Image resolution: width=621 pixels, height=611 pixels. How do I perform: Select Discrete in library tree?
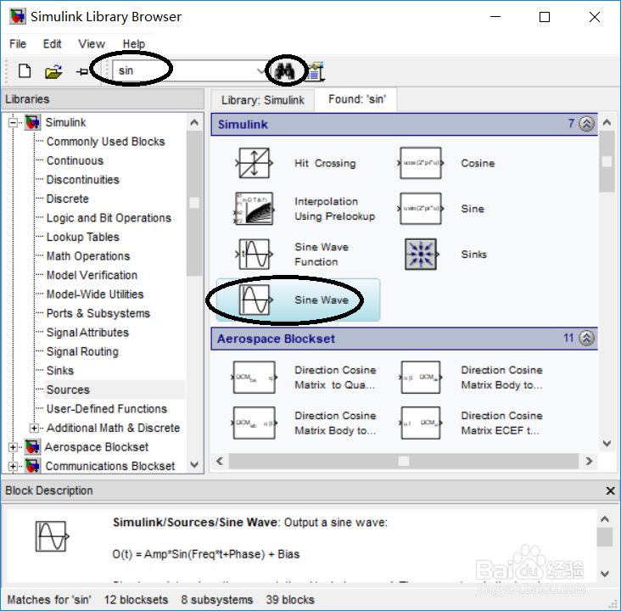[67, 199]
